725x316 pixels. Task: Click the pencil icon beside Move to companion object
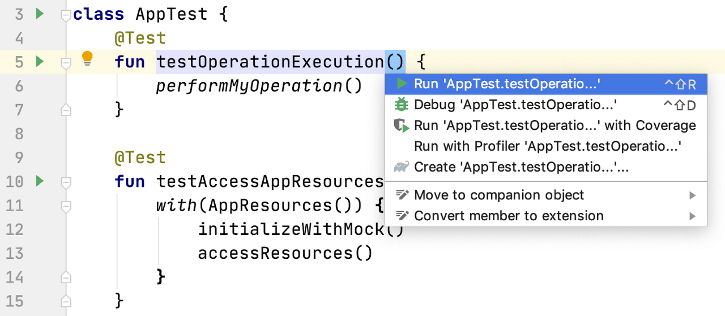coord(402,195)
